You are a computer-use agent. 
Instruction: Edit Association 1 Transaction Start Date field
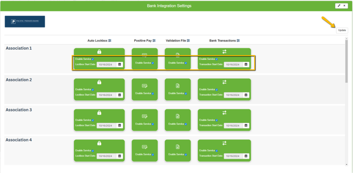click(x=233, y=64)
